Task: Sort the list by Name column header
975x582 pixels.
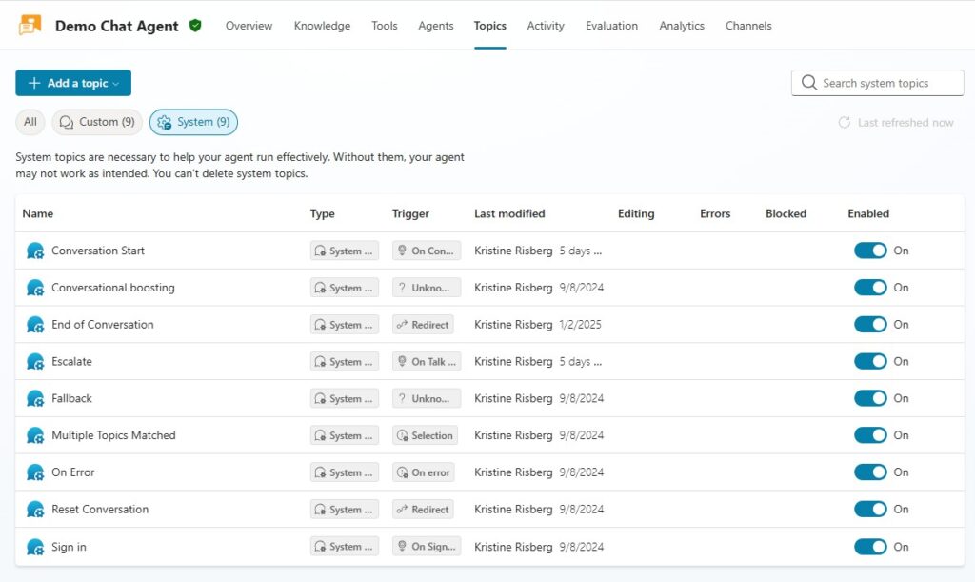Action: [x=38, y=214]
